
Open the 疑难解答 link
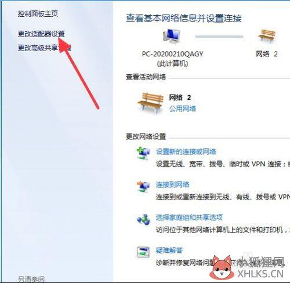(x=169, y=250)
